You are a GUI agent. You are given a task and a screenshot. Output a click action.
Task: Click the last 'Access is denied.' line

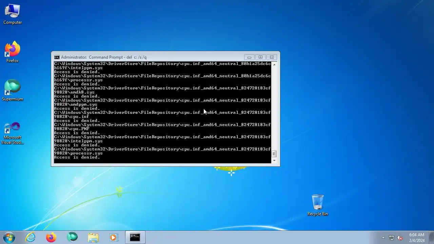[77, 157]
